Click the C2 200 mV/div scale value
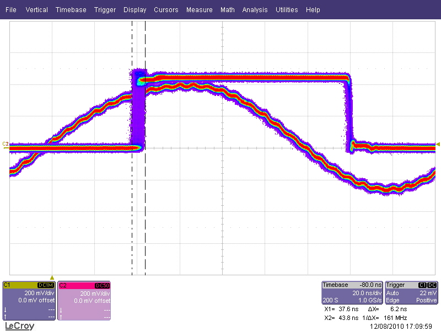Viewport: 441px width, 331px height. tap(95, 293)
